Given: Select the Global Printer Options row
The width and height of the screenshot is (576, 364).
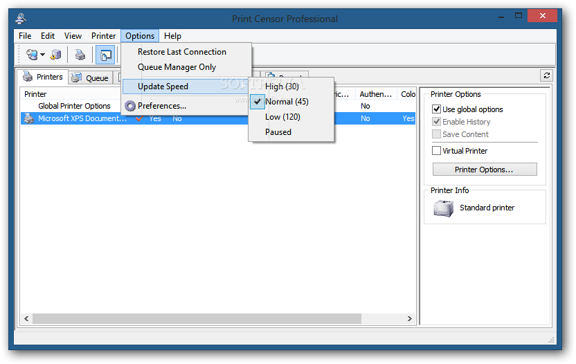Looking at the screenshot, I should click(74, 106).
